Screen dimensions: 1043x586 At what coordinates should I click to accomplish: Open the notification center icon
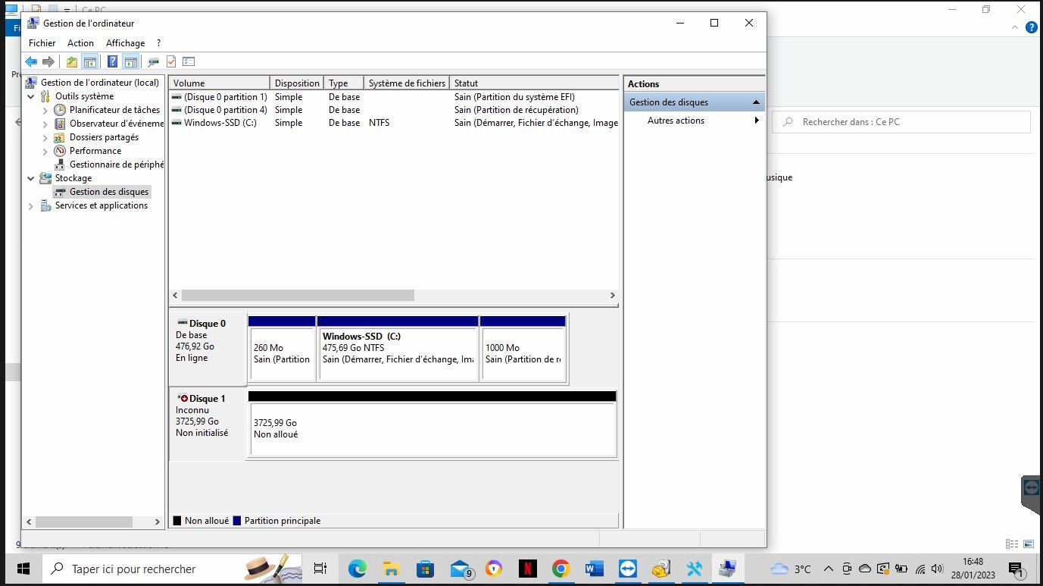pos(1016,569)
